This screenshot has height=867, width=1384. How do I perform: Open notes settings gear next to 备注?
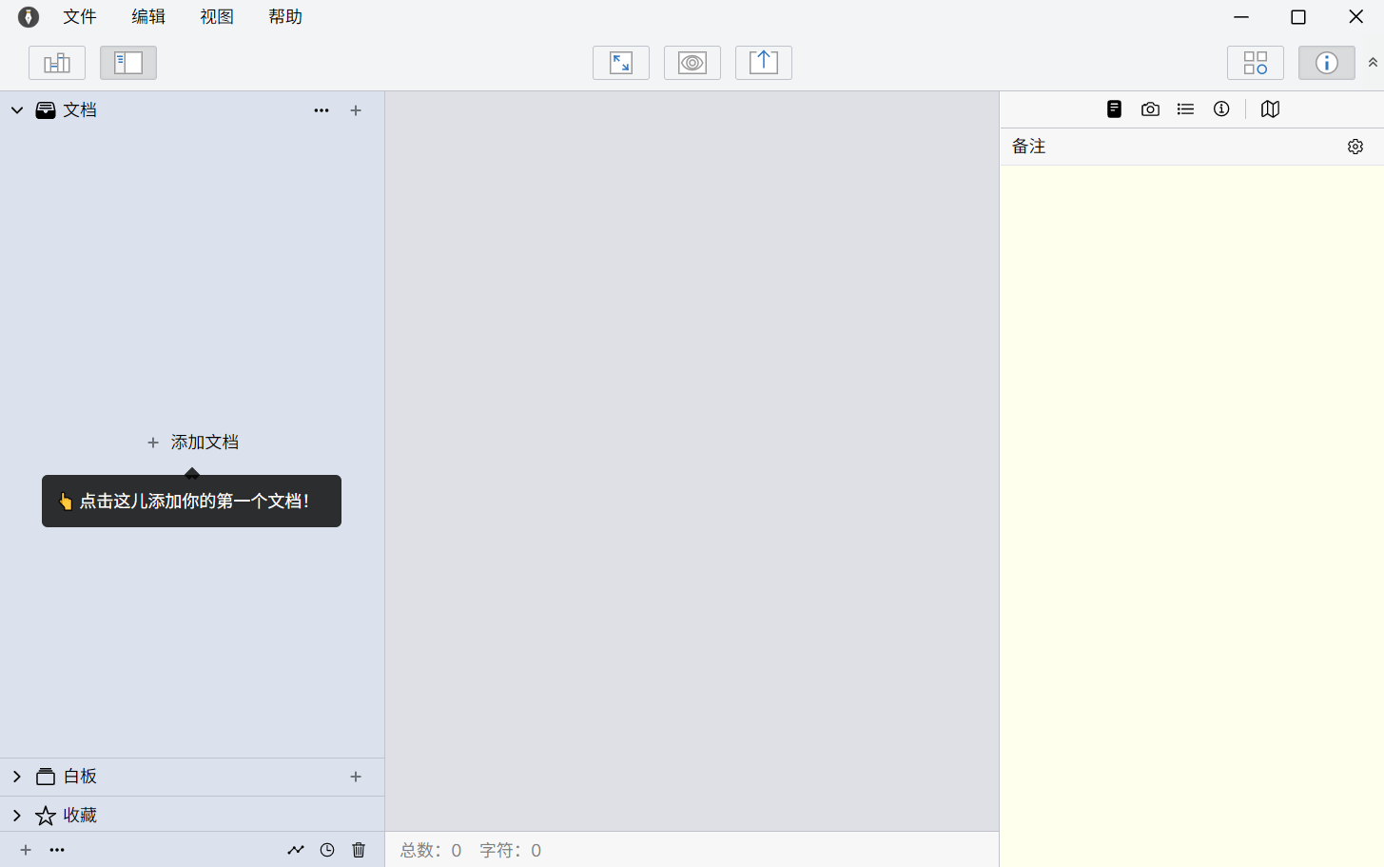1355,147
